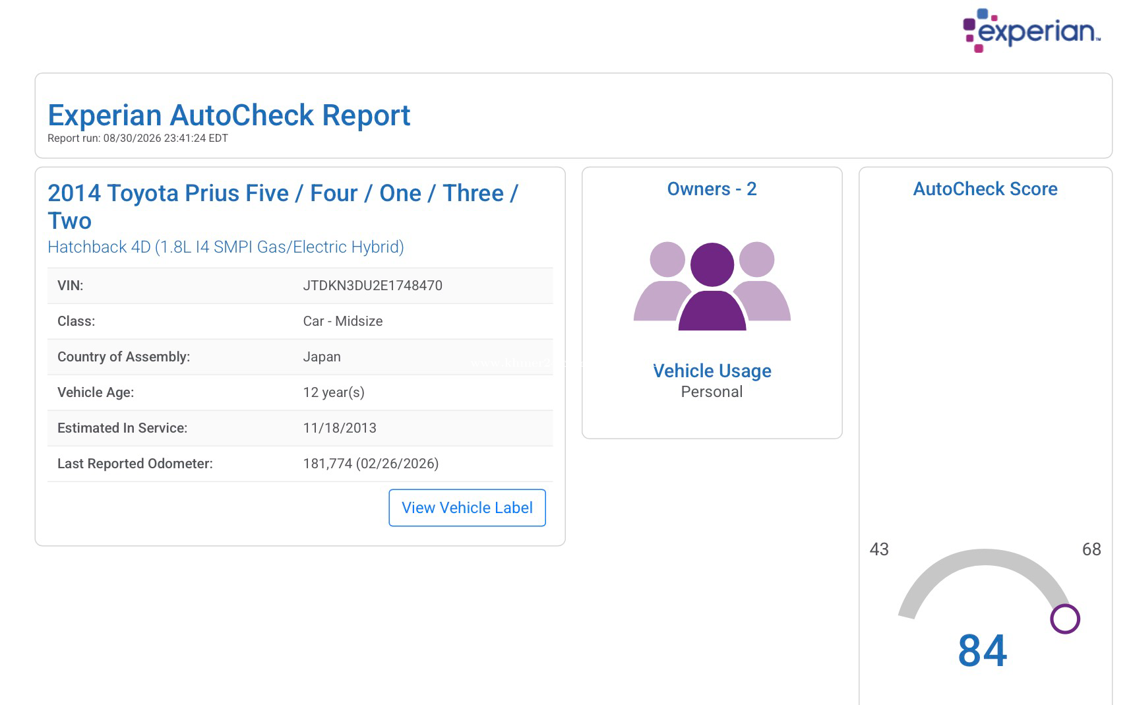
Task: Select the Car - Midsize class value
Action: (x=343, y=321)
